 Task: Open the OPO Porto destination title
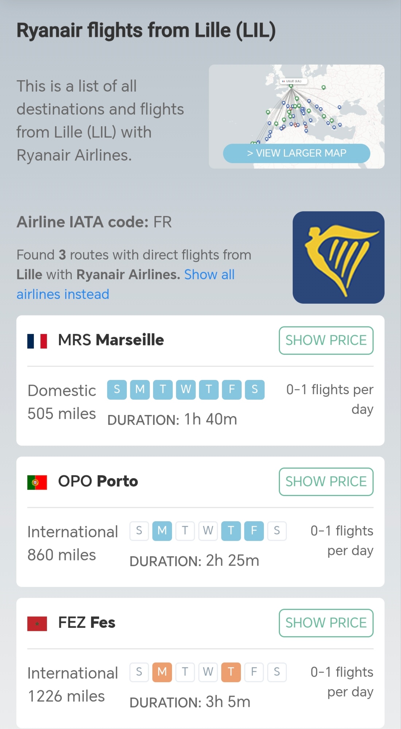click(x=98, y=481)
